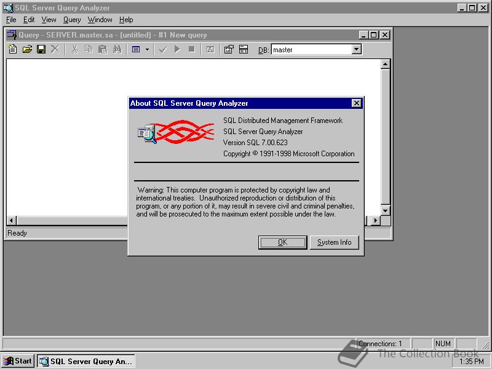The height and width of the screenshot is (369, 492).
Task: Click the Save floppy disk icon
Action: click(41, 49)
